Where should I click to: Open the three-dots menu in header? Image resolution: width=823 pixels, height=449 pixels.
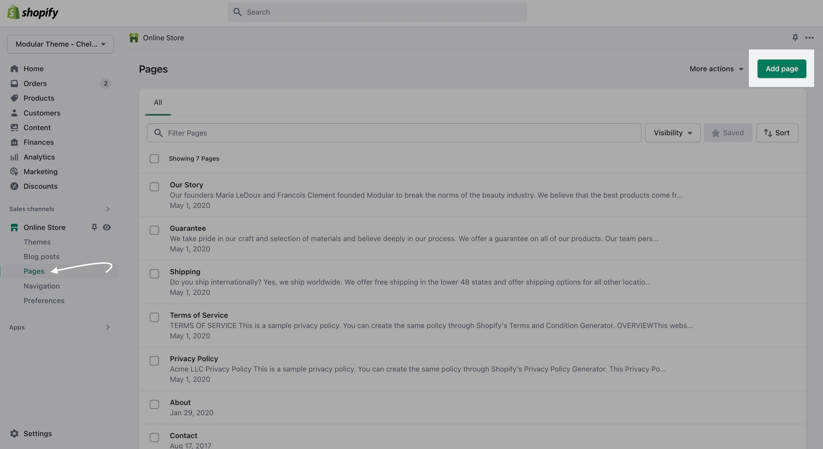(809, 38)
